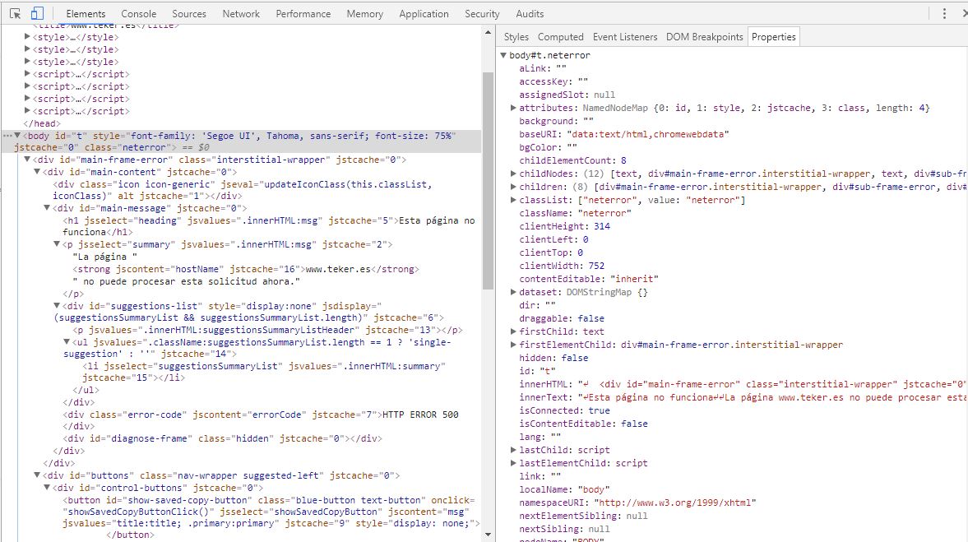Expand the firstChild property

(x=513, y=331)
